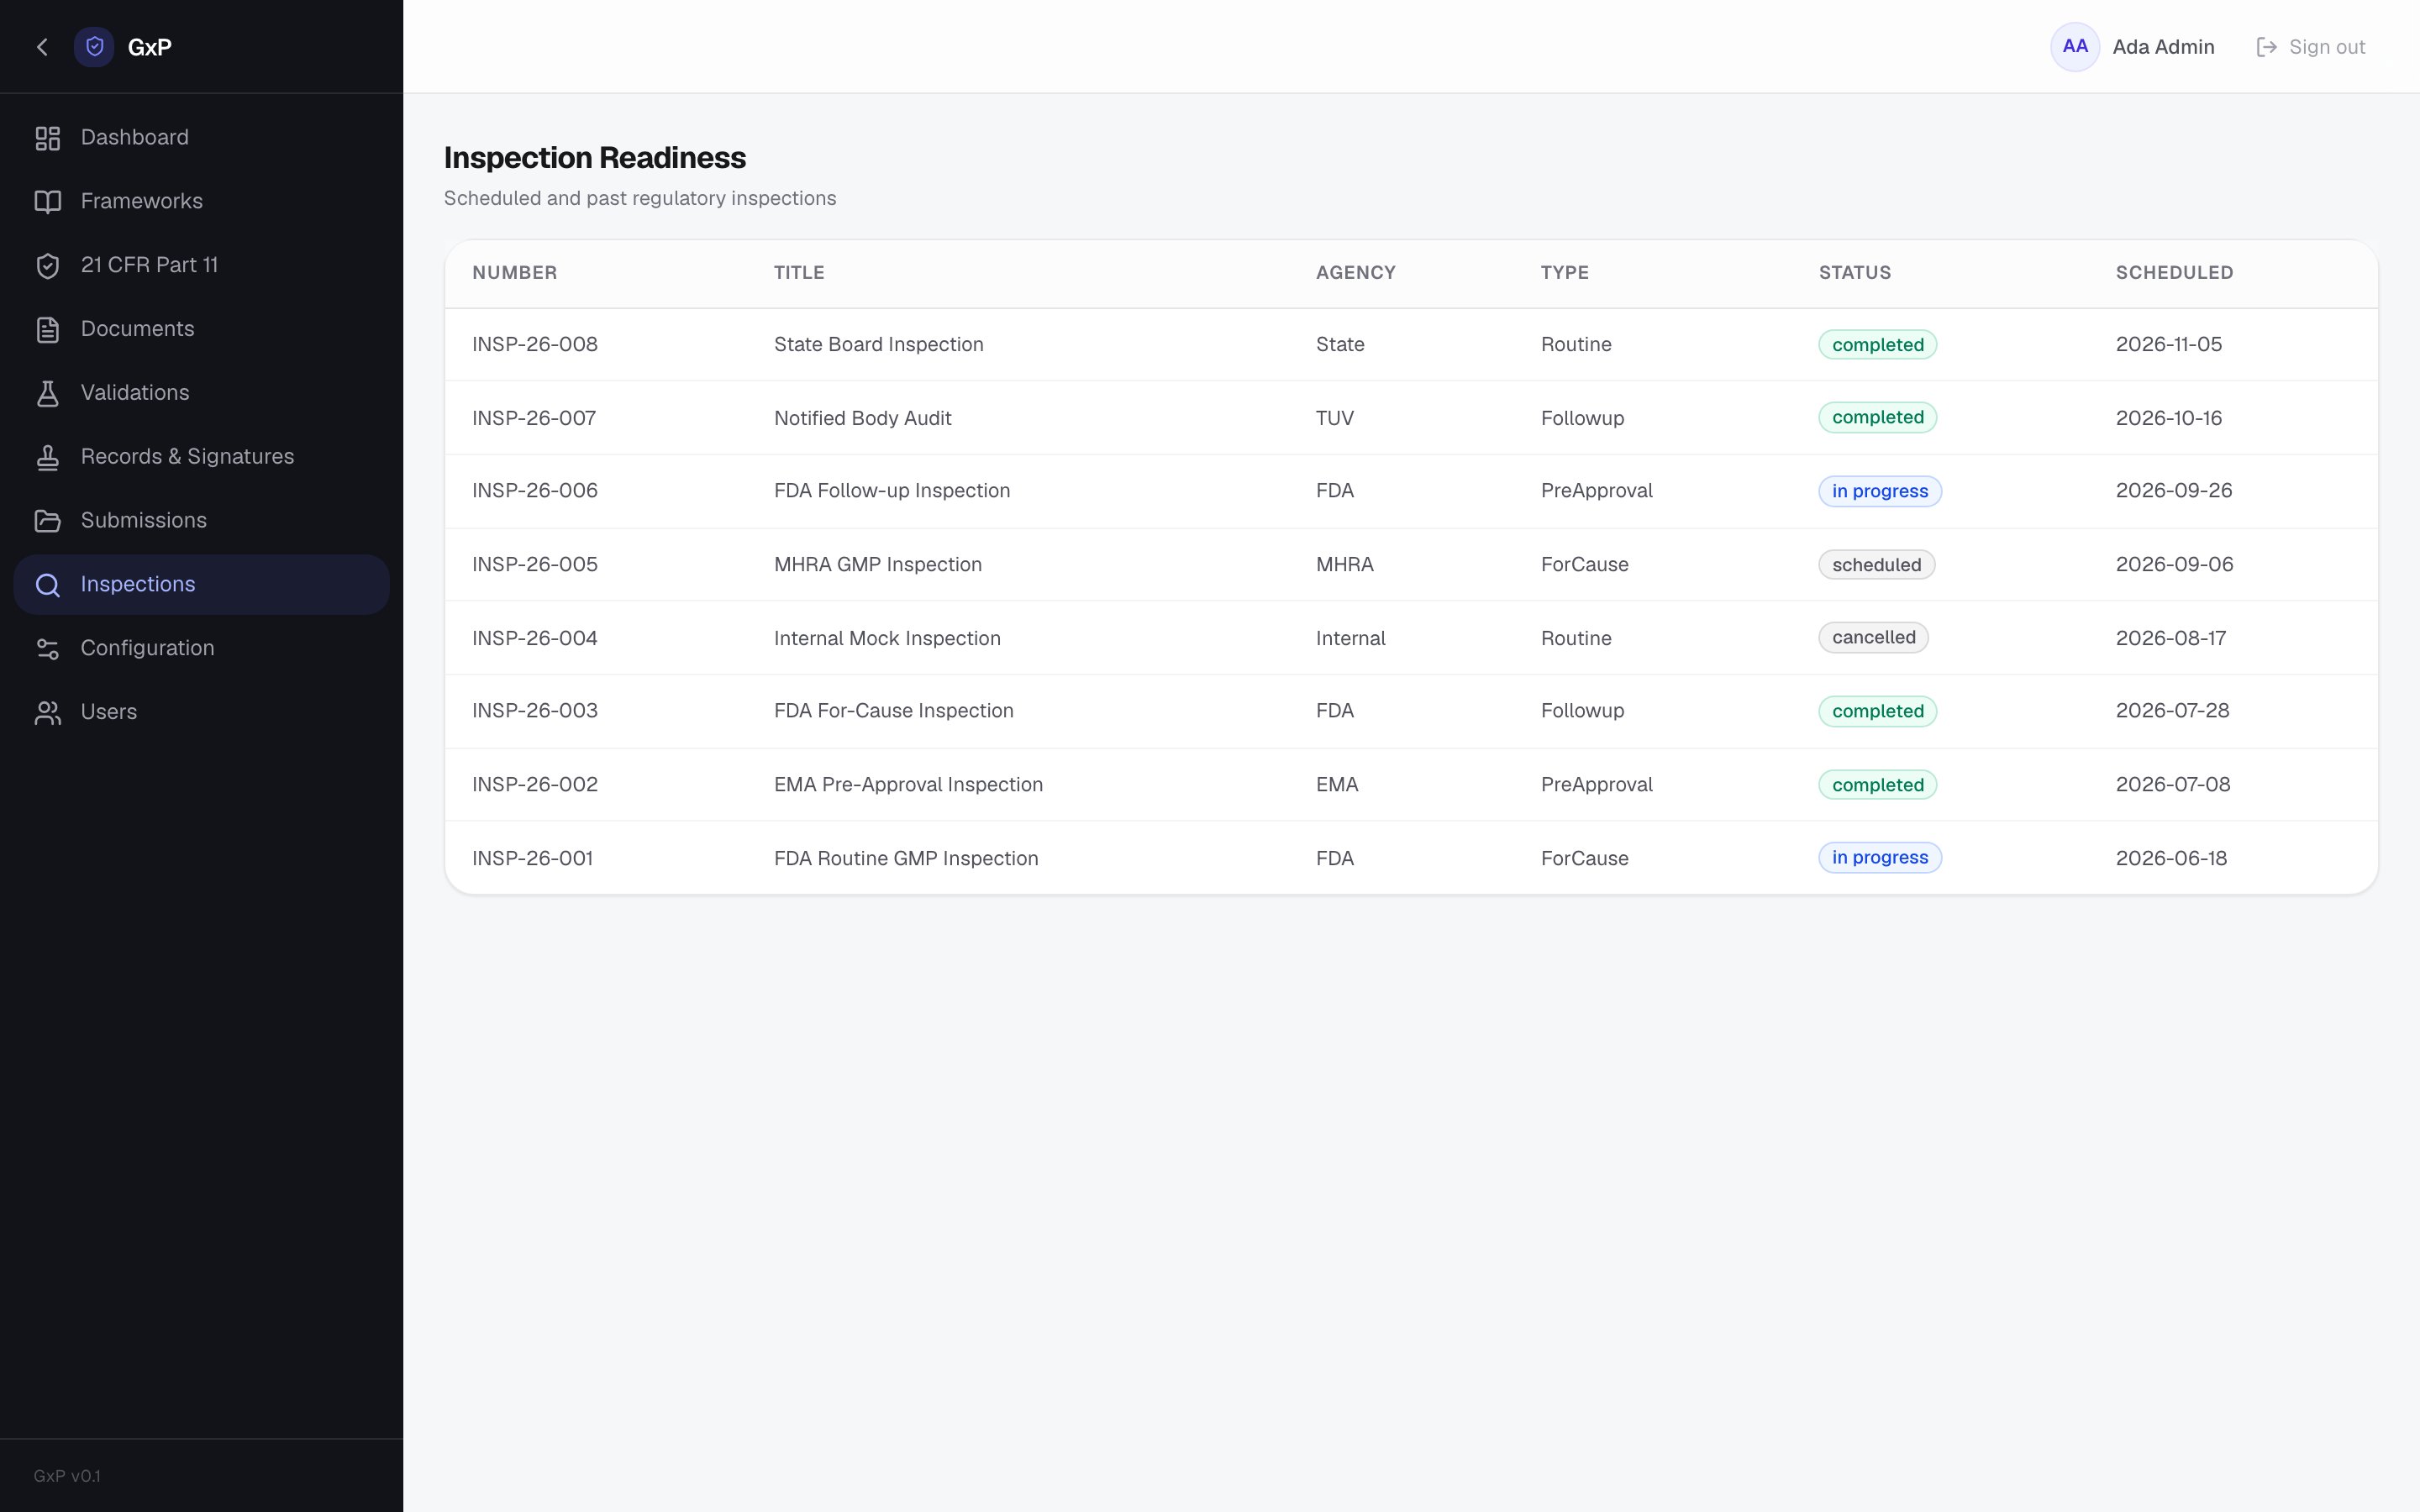Click the Submissions folder icon
2420x1512 pixels.
coord(48,521)
